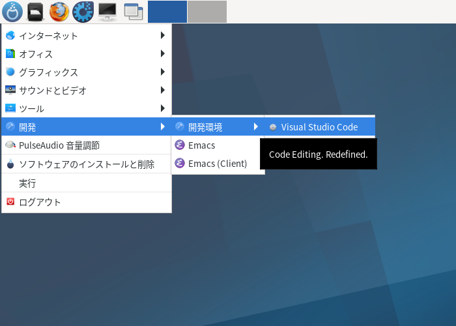Image resolution: width=456 pixels, height=326 pixels.
Task: Switch to the first blue workspace
Action: (167, 12)
